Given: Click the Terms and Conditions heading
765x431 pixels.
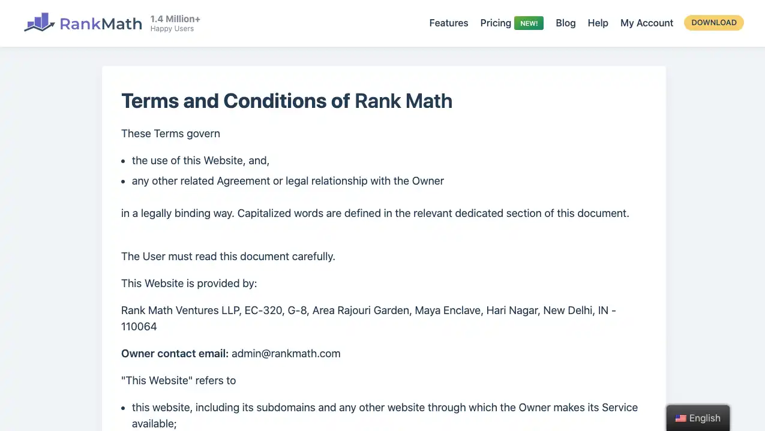Looking at the screenshot, I should click(x=287, y=101).
